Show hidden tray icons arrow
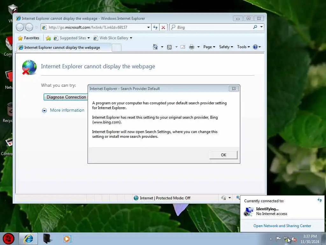Image resolution: width=326 pixels, height=245 pixels. tap(271, 239)
